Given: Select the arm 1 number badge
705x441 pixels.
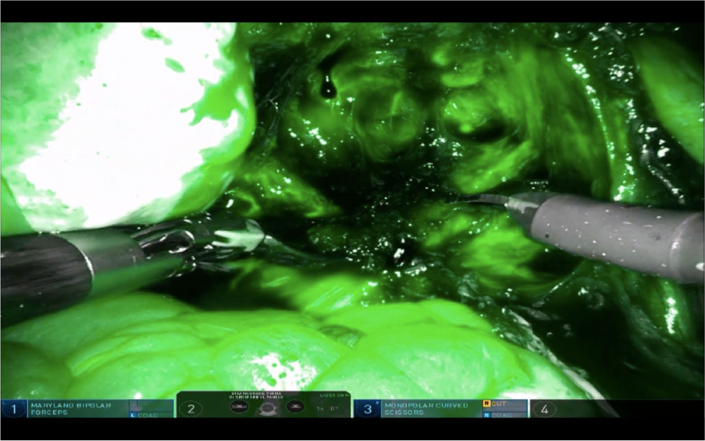Looking at the screenshot, I should pos(13,409).
